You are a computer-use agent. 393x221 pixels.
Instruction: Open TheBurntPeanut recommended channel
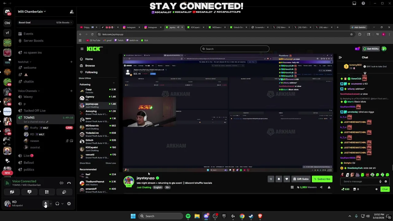(98, 183)
